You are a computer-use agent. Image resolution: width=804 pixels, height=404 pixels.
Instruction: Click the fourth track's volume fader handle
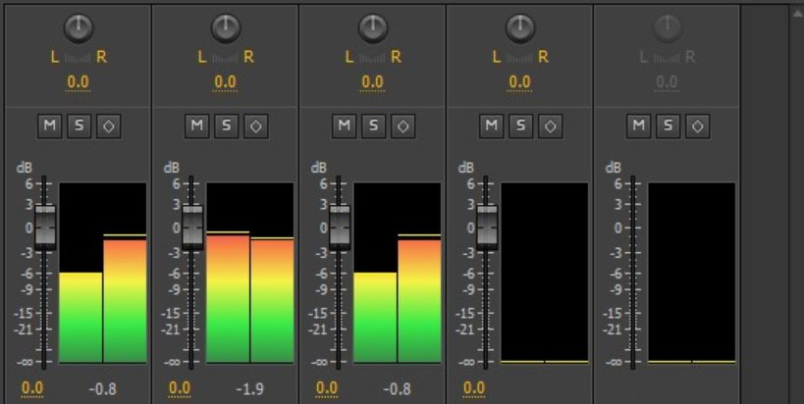487,227
